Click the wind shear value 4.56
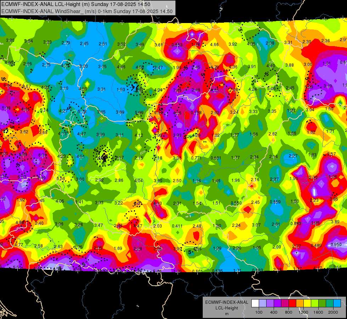Image resolution: width=347 pixels, height=319 pixels. click(197, 248)
